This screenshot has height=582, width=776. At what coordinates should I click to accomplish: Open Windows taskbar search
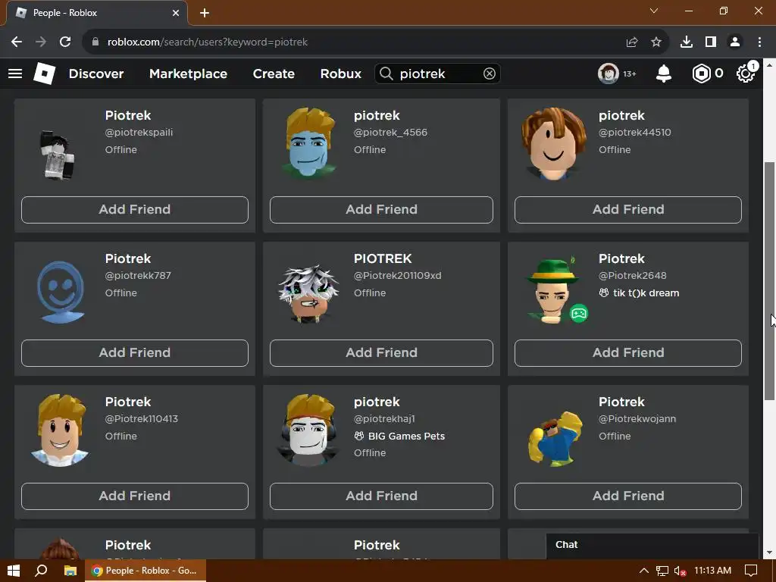[x=41, y=571]
